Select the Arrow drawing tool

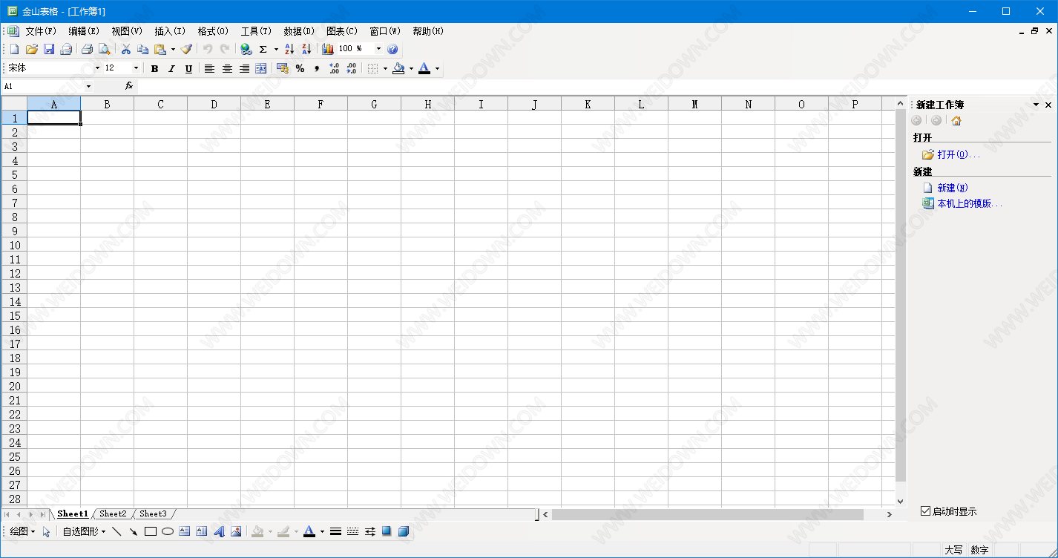coord(134,531)
